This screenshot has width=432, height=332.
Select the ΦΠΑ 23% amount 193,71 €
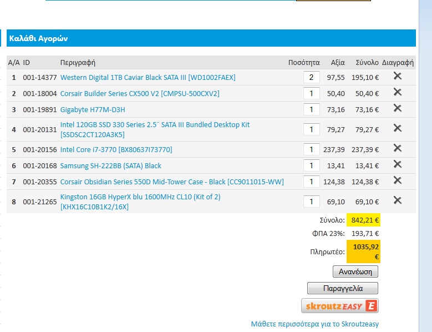(x=365, y=234)
